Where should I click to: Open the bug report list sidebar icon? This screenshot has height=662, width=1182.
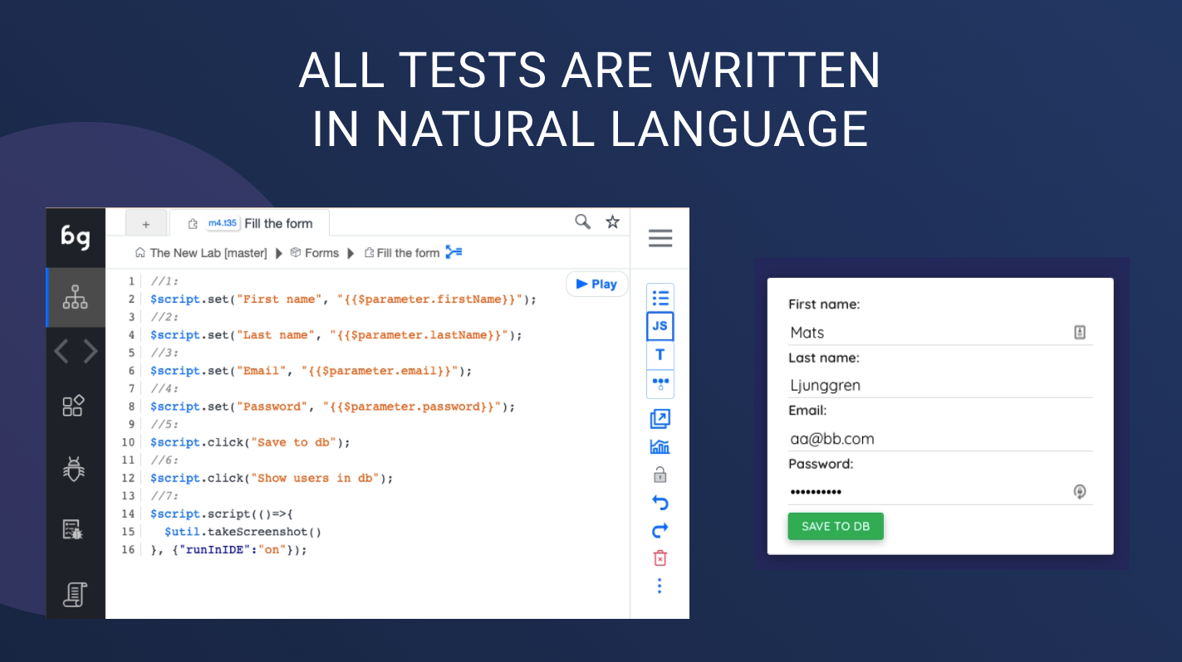coord(74,529)
